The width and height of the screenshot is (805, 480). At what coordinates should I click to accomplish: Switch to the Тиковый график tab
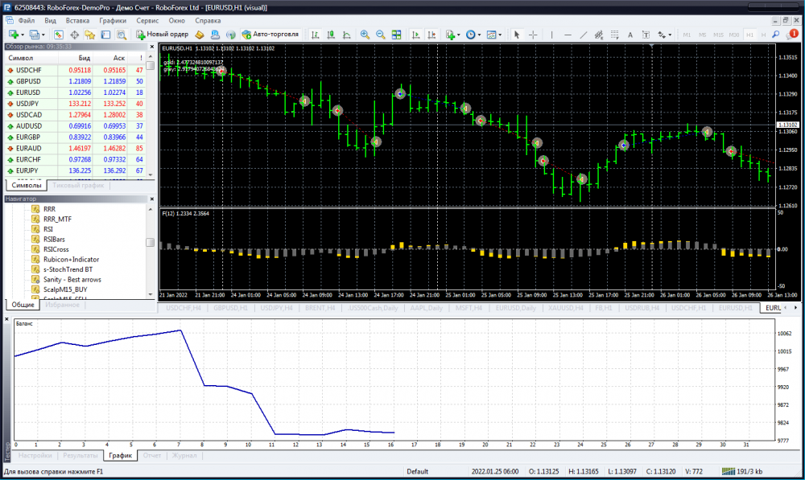pos(78,185)
